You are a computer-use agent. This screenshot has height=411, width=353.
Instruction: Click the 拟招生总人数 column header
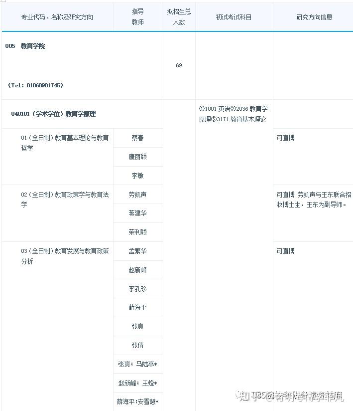[x=179, y=17]
